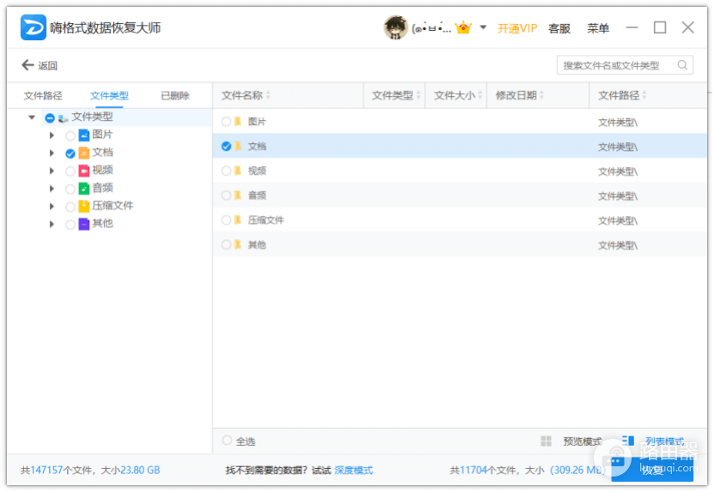714x492 pixels.
Task: Click the folder icon of the 文档 row
Action: coord(238,146)
